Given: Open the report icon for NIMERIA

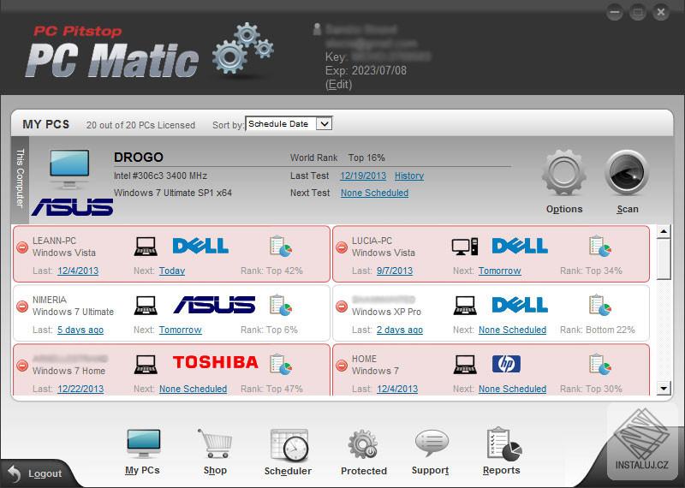Looking at the screenshot, I should (281, 306).
